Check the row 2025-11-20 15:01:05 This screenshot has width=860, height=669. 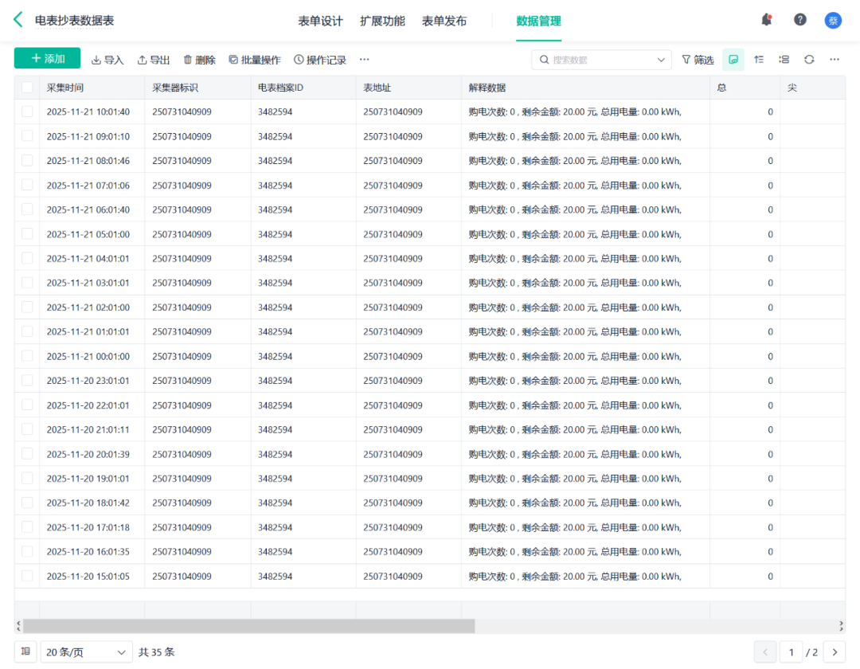click(x=27, y=577)
